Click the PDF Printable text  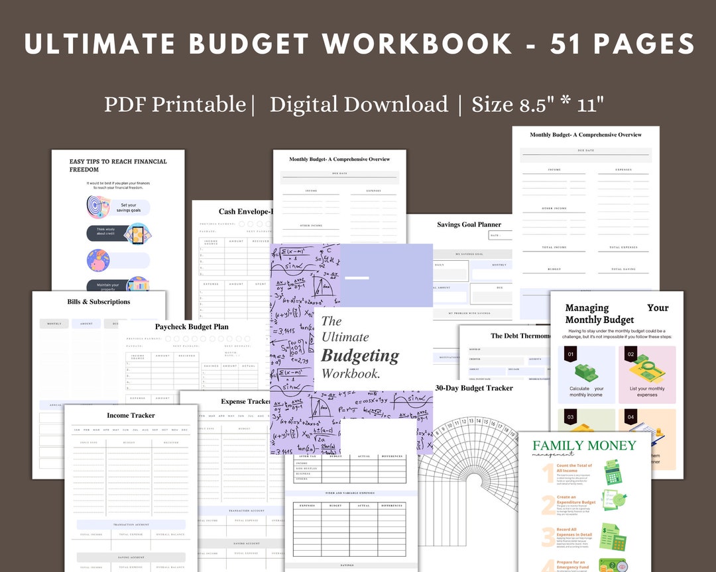pyautogui.click(x=175, y=105)
